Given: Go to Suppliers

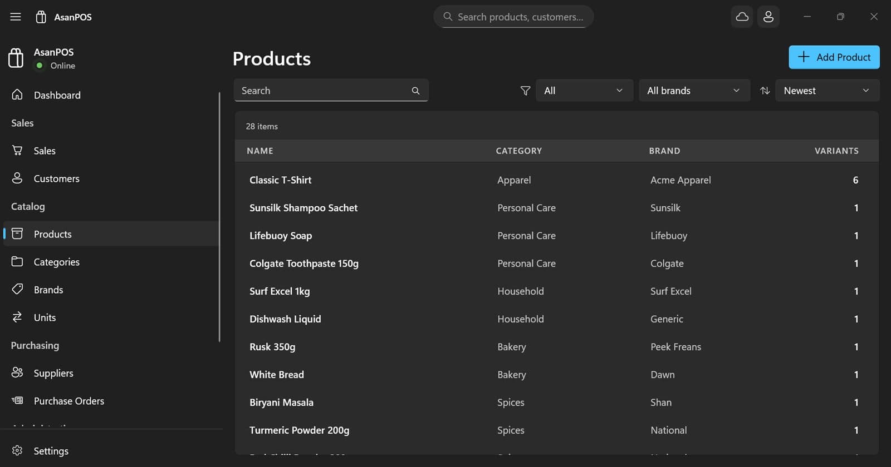Looking at the screenshot, I should (x=111, y=373).
